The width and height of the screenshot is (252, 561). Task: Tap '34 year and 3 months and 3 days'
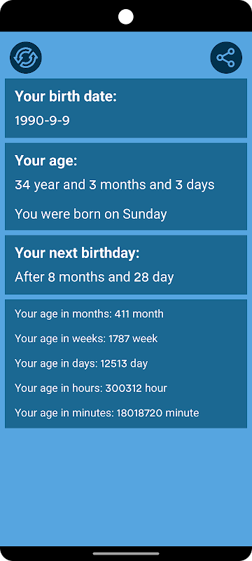click(x=115, y=185)
